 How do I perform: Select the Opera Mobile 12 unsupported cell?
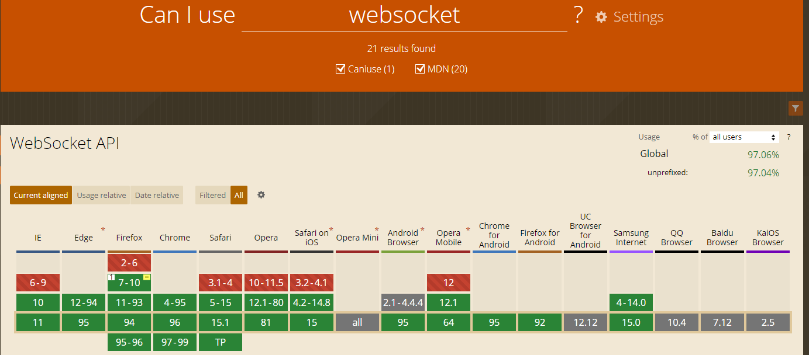(449, 283)
